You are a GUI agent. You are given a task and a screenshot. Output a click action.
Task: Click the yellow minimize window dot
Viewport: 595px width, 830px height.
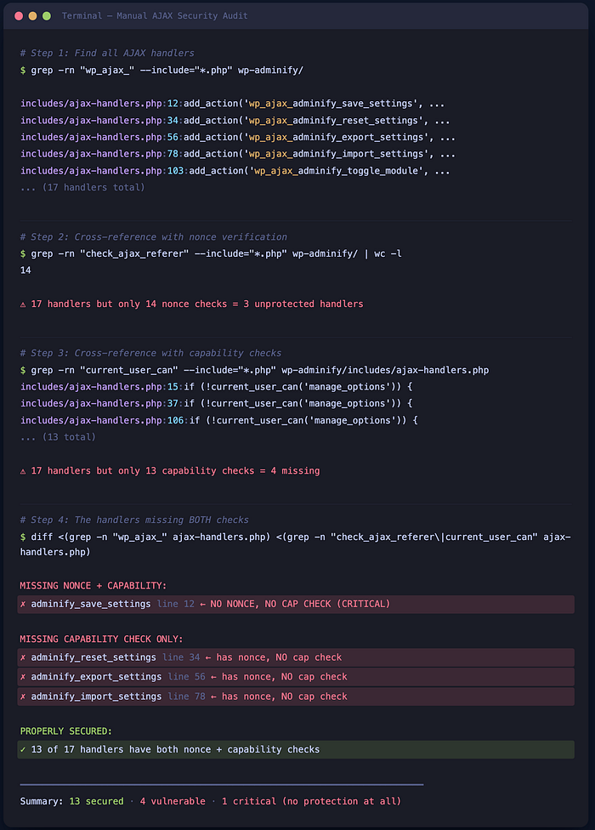coord(32,16)
